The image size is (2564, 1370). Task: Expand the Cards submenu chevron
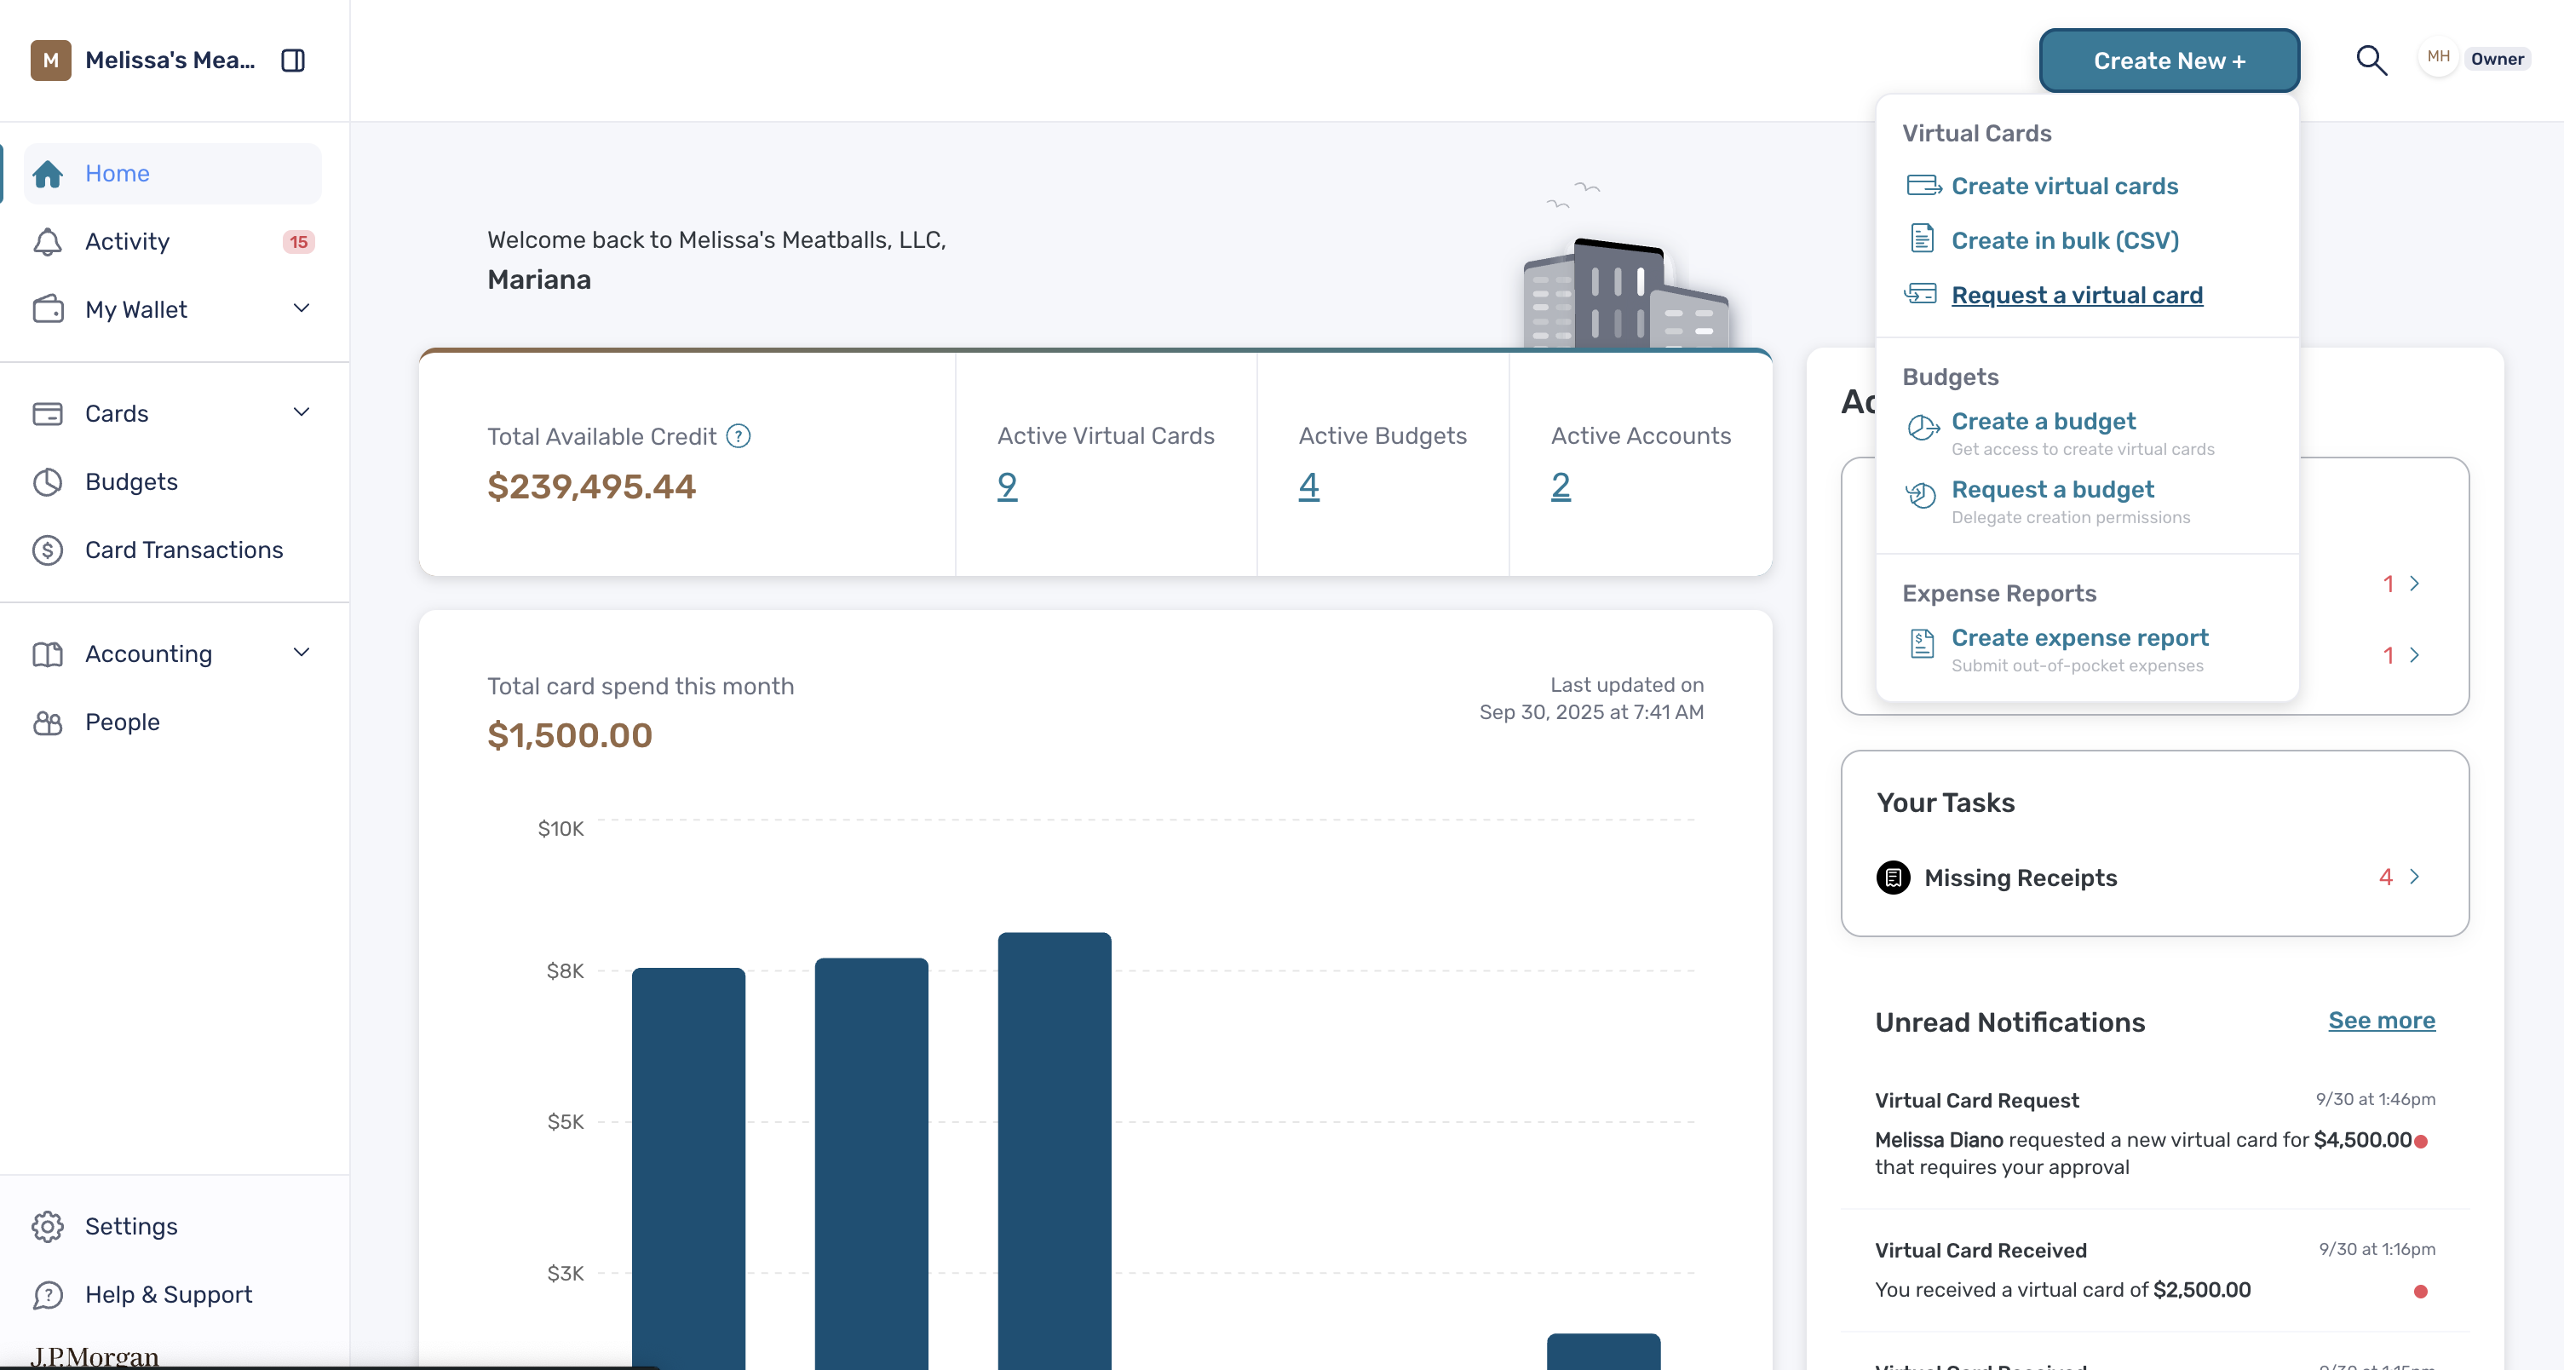click(x=302, y=412)
